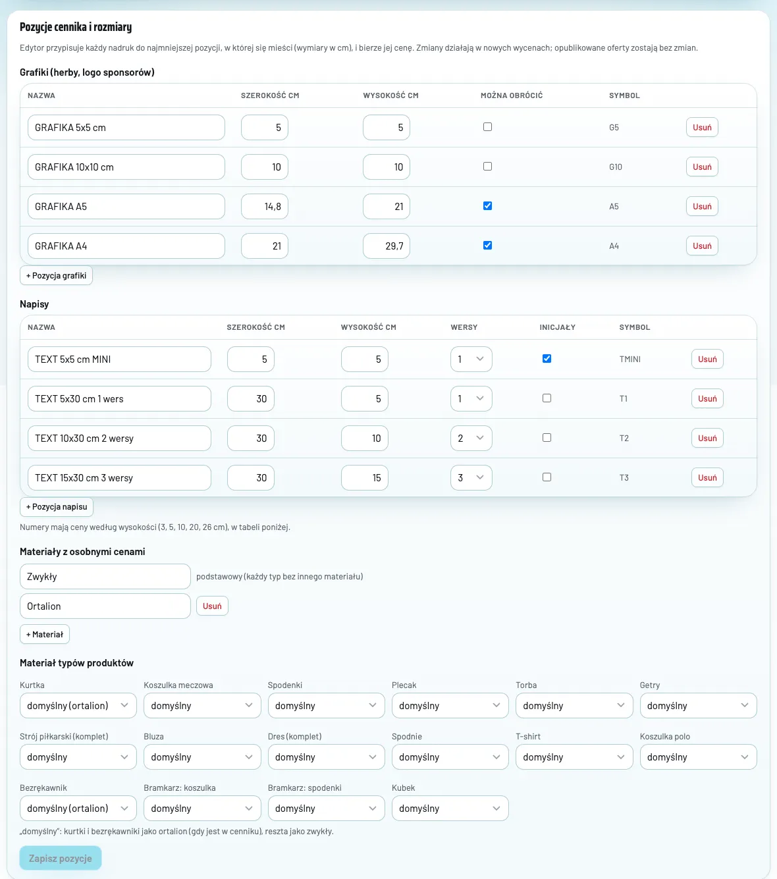
Task: Check initials for TEXT 15x30 cm 3 wersy
Action: coord(547,477)
